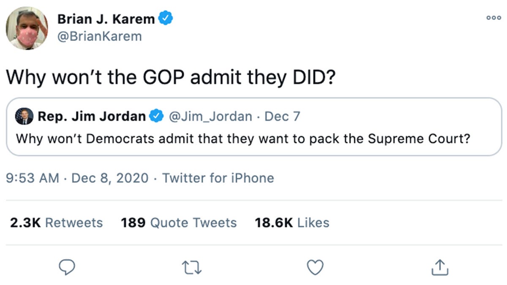
Task: Click the @BrianKarem handle
Action: (99, 37)
